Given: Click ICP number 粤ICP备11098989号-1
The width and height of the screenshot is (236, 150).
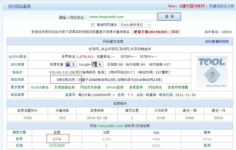Looking at the screenshot, I should [x=96, y=95].
